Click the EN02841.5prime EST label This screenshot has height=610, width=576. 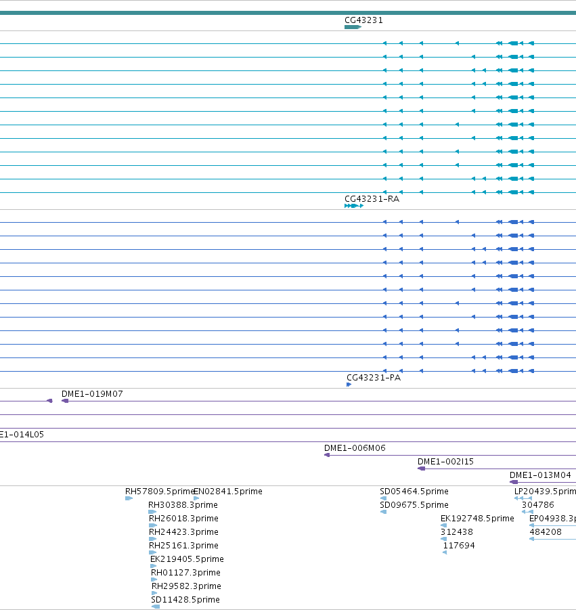[228, 492]
